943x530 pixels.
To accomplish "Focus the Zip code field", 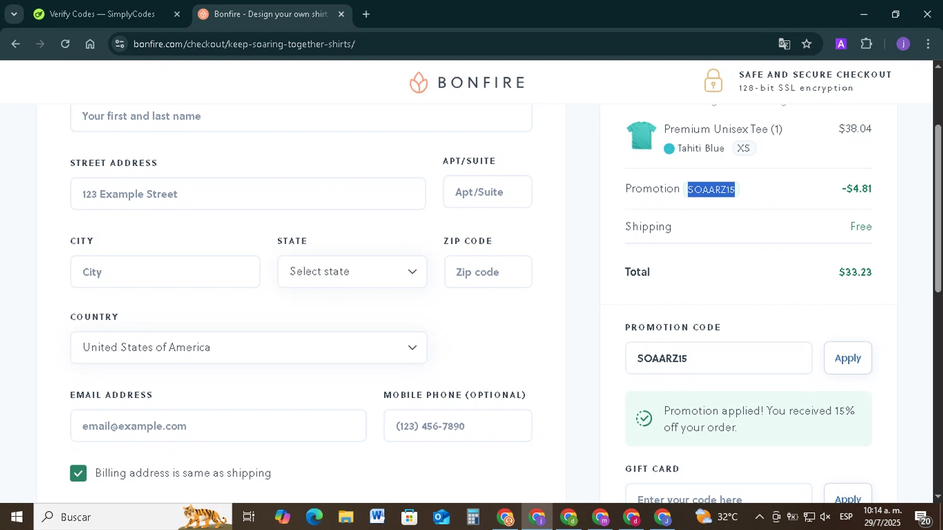I will coord(488,272).
